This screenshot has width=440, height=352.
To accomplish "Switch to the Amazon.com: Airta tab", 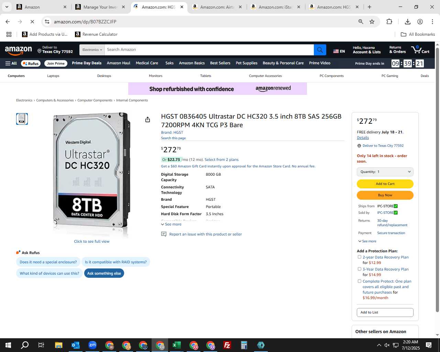I will pos(217,7).
